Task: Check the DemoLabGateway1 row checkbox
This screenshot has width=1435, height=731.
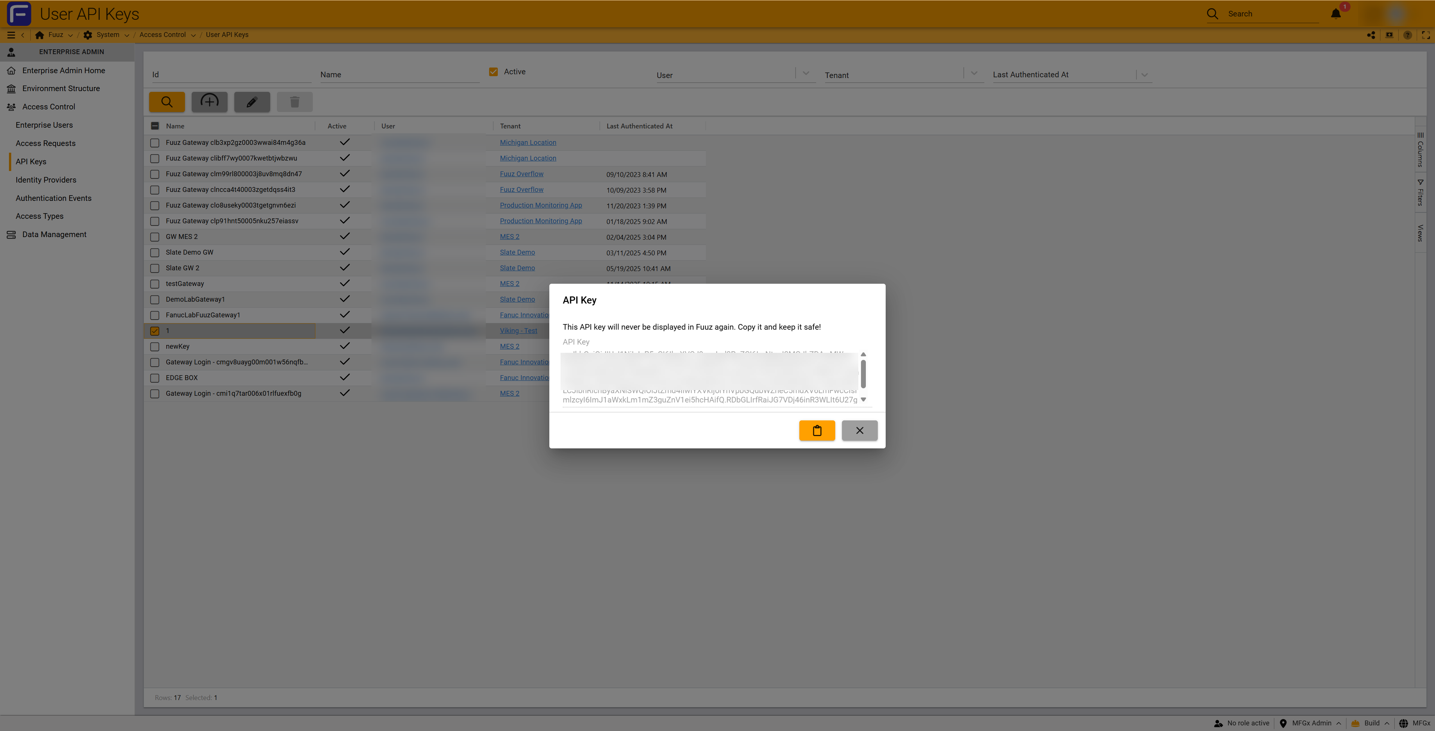Action: pyautogui.click(x=155, y=299)
